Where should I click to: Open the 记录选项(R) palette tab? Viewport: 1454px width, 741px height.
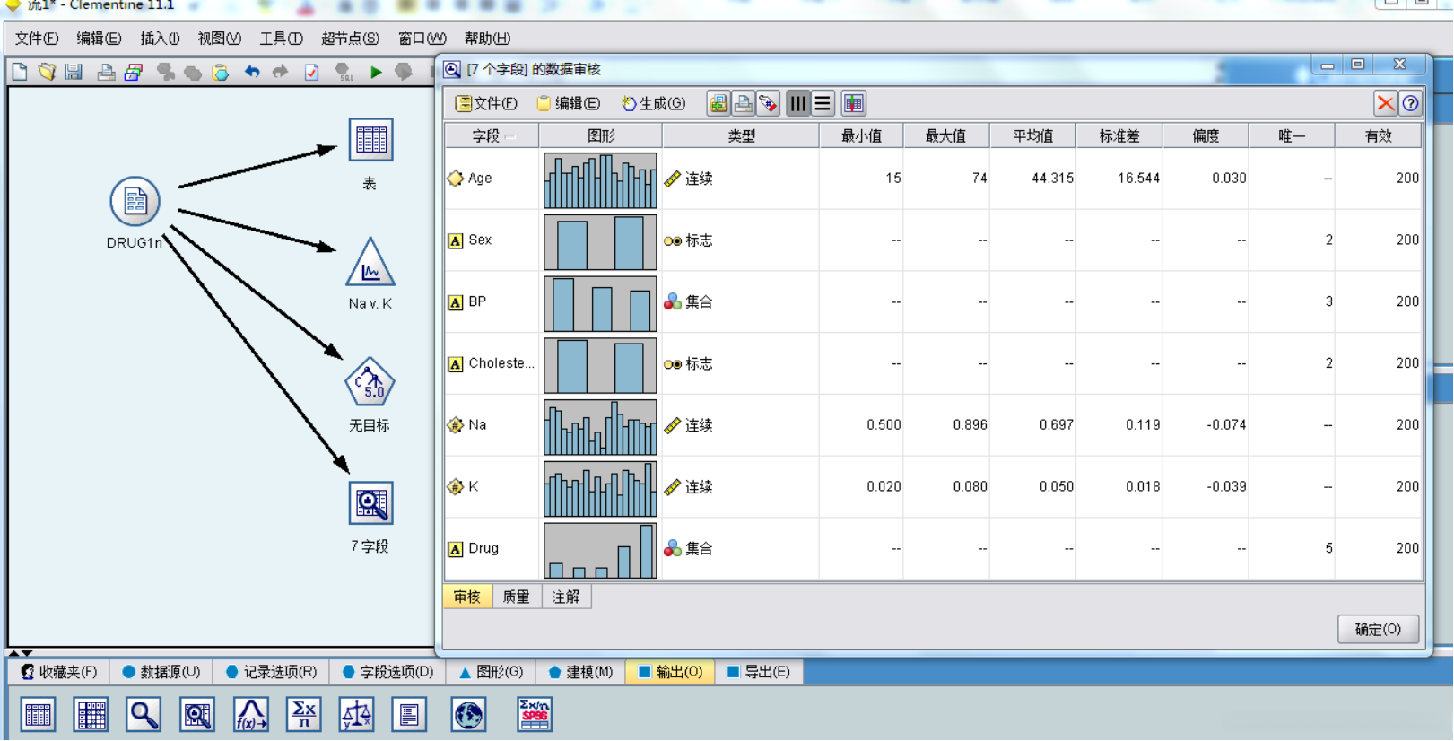point(272,672)
